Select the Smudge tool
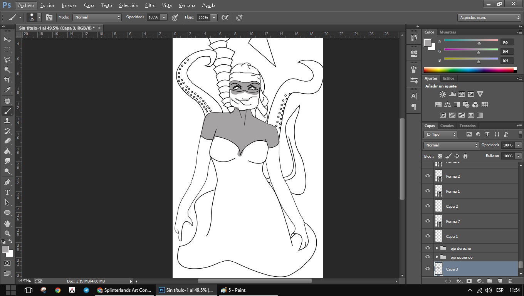Screen dimensions: 524x296 click(x=7, y=161)
